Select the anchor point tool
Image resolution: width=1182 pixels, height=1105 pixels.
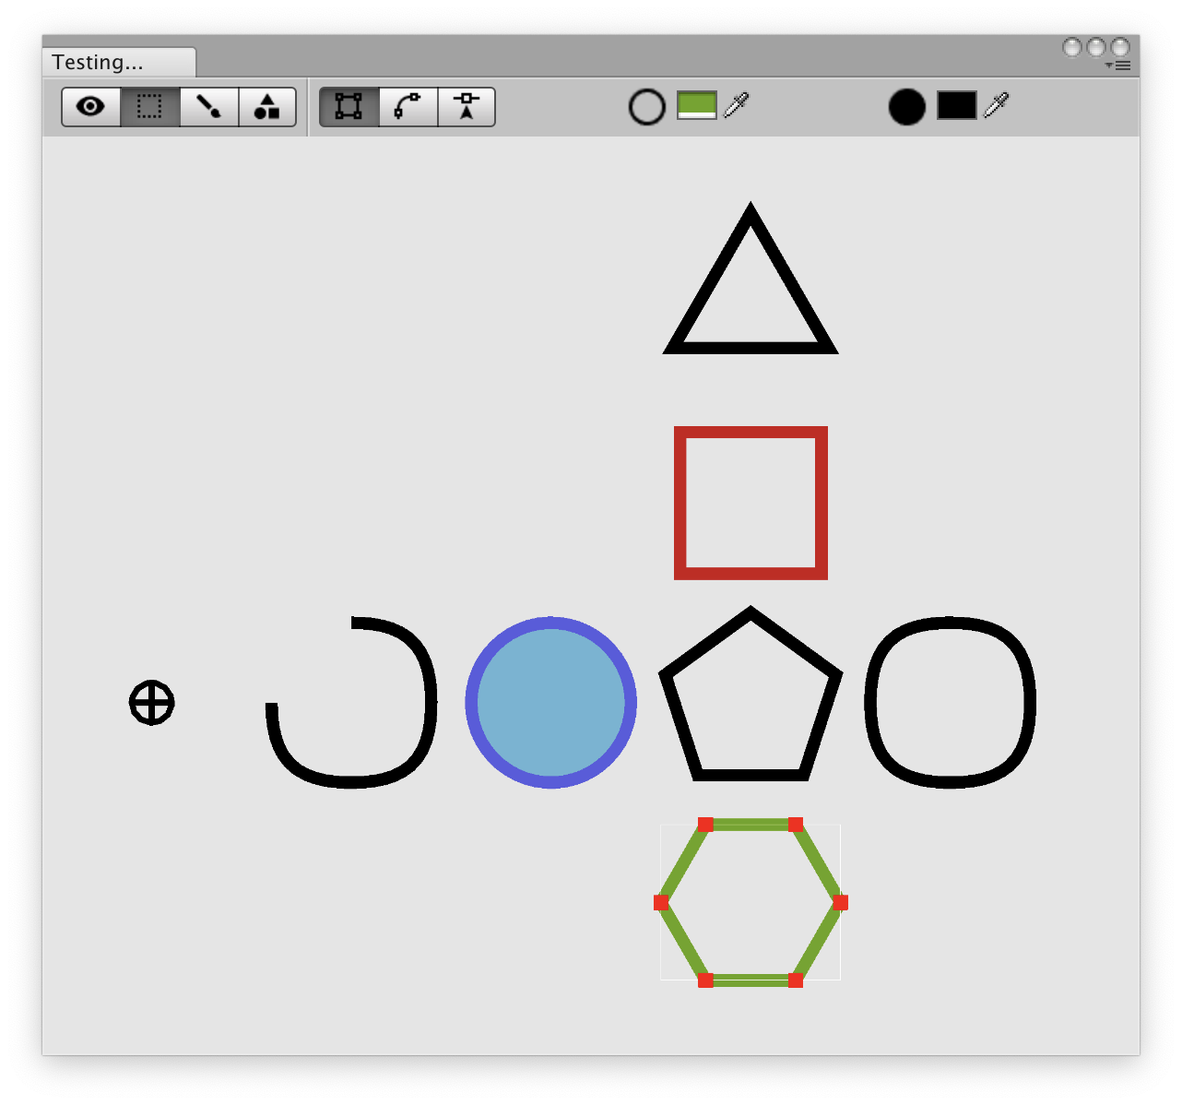466,106
